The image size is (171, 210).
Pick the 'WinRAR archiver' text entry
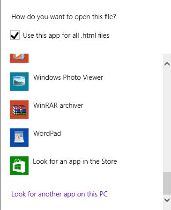58,105
